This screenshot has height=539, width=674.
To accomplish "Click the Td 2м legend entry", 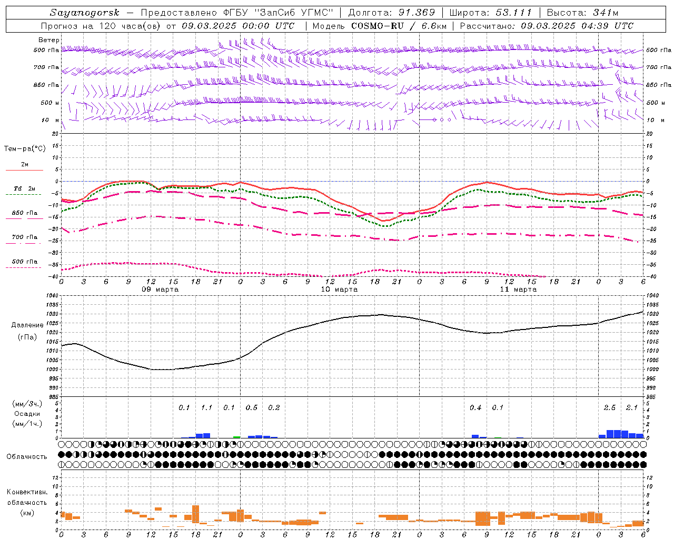I will 24,188.
